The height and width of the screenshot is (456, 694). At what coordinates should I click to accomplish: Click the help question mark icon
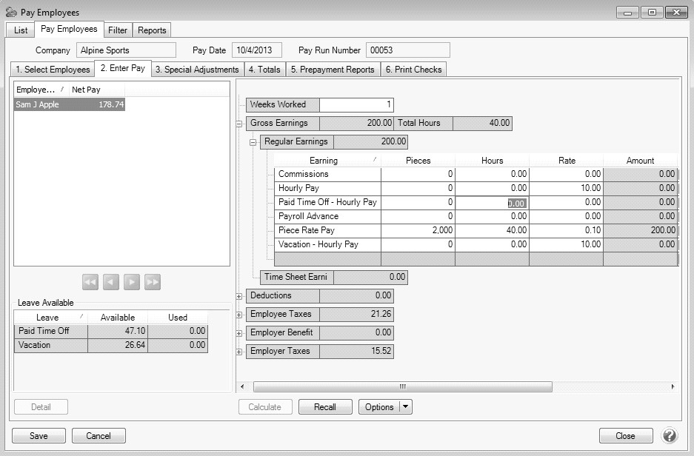click(x=670, y=435)
